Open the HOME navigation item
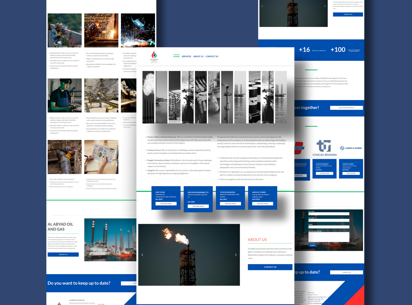The width and height of the screenshot is (412, 305). [176, 56]
